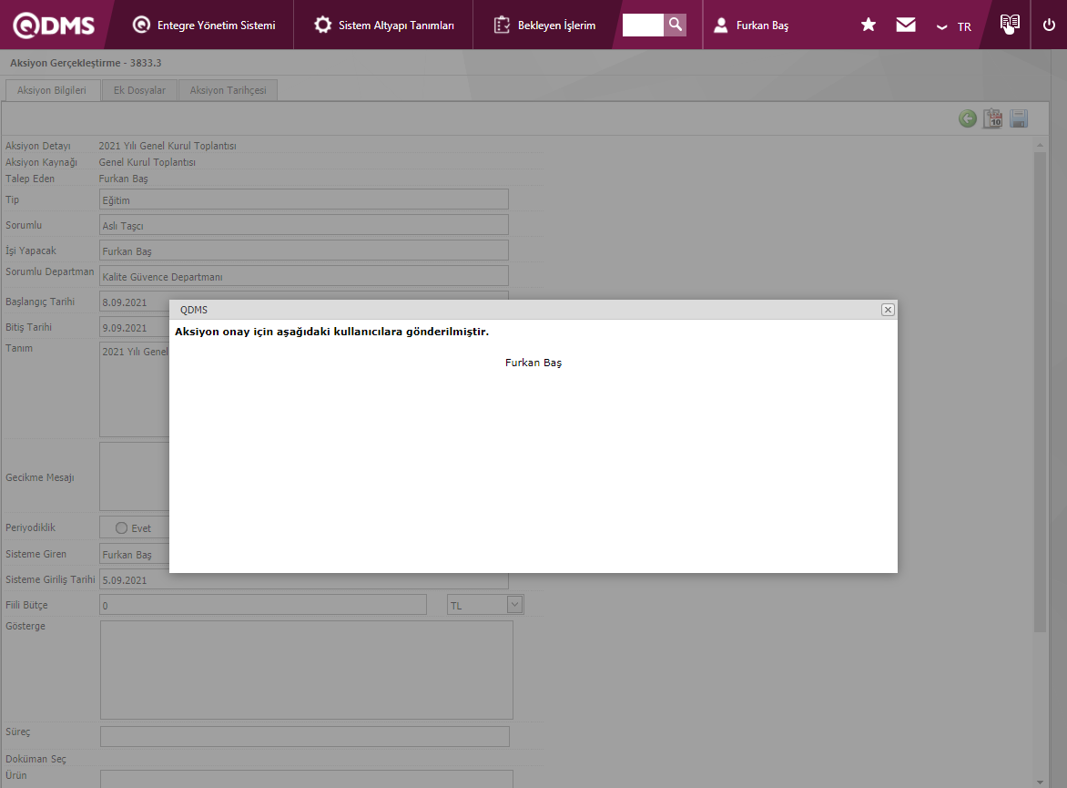The height and width of the screenshot is (788, 1067).
Task: Open the help manual book icon
Action: pyautogui.click(x=1009, y=25)
